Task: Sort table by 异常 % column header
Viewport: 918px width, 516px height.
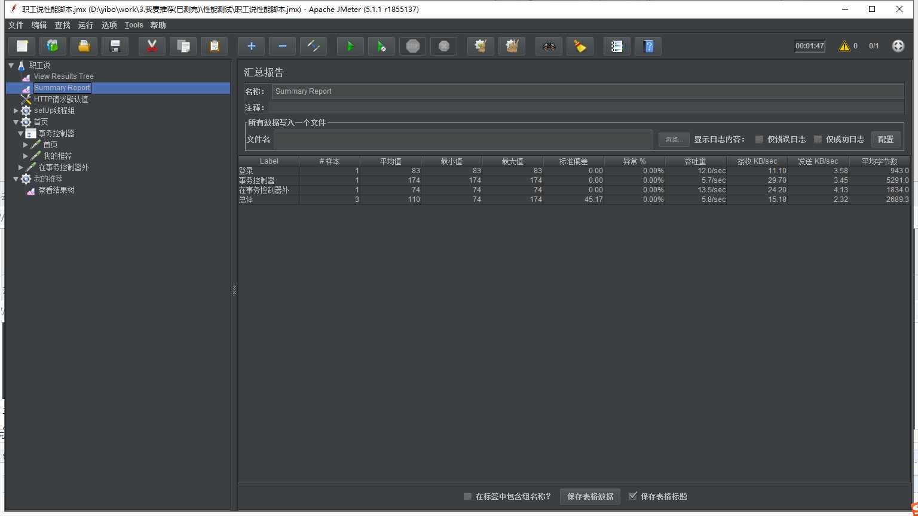Action: (635, 161)
